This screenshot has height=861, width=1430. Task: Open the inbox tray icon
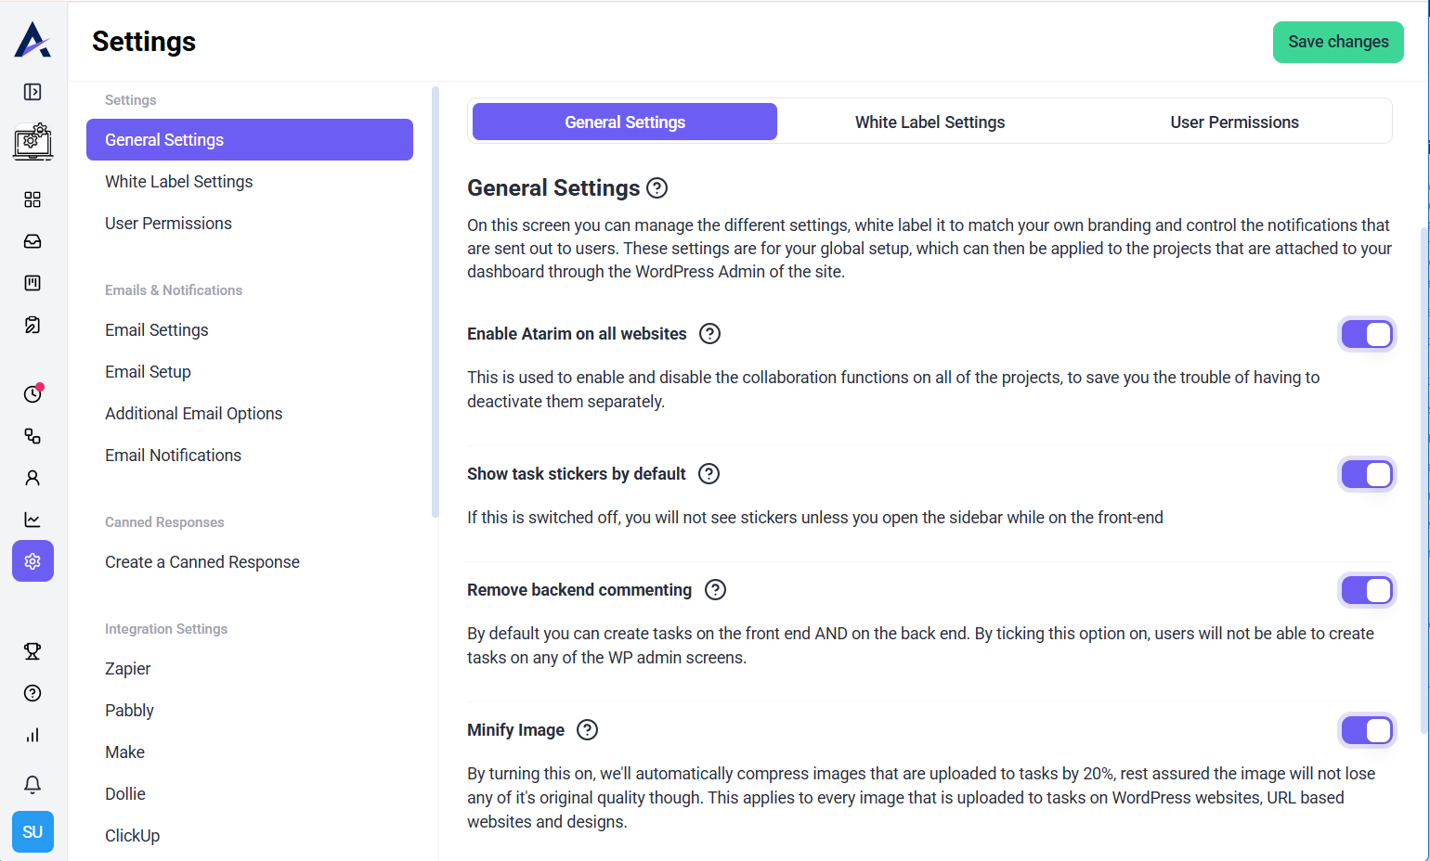click(x=32, y=241)
